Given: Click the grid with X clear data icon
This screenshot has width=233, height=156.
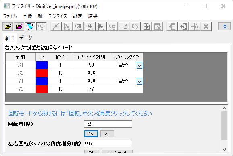Looking at the screenshot, I should coord(158,27).
